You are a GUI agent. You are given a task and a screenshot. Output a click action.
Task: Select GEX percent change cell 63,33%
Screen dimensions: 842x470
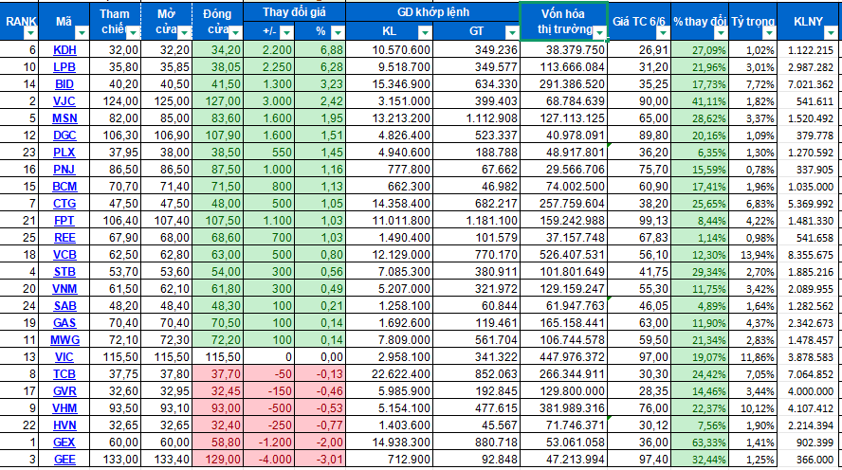[x=700, y=443]
